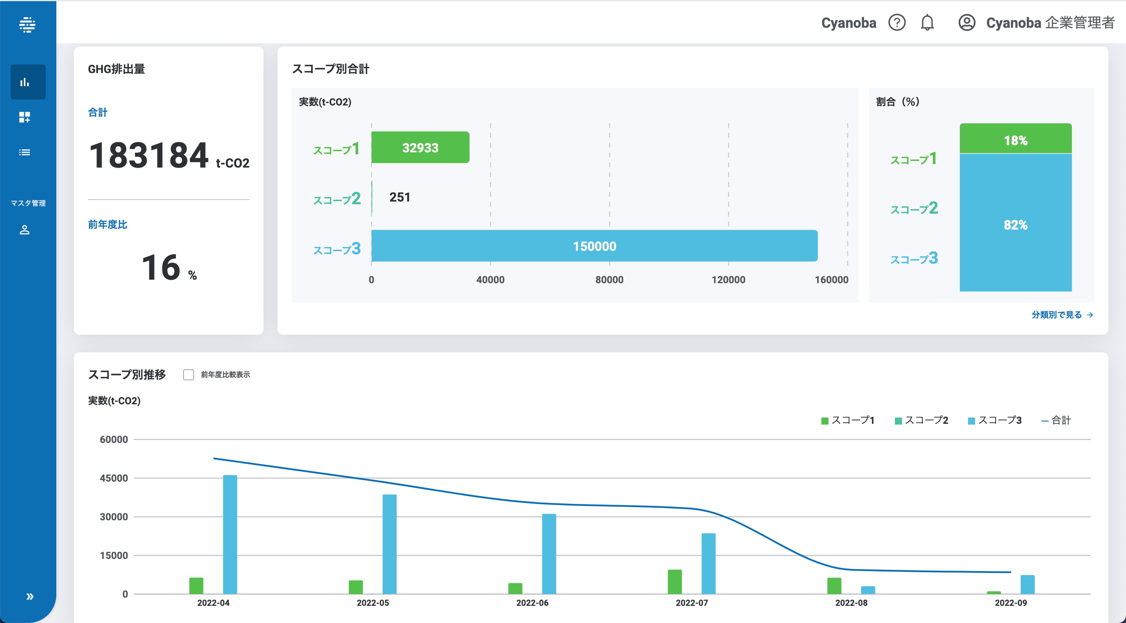Click the スコープ3 150000 horizontal bar
The width and height of the screenshot is (1126, 623).
[x=594, y=246]
